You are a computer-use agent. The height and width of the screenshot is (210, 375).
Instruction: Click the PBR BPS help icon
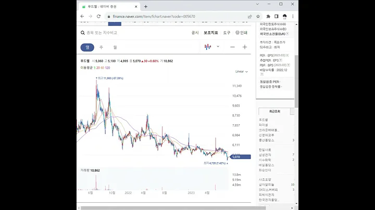(289, 65)
